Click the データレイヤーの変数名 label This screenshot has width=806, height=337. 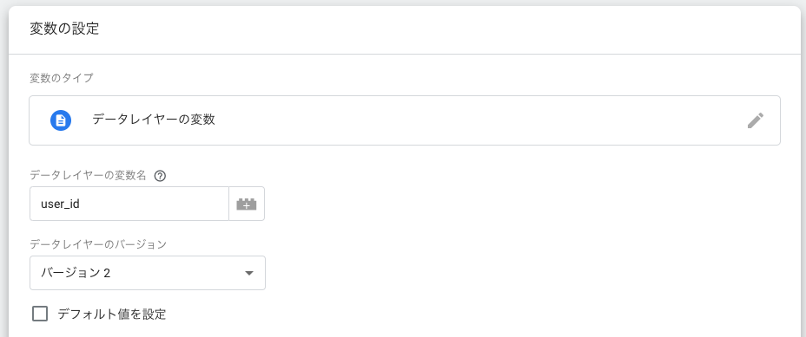click(x=89, y=175)
